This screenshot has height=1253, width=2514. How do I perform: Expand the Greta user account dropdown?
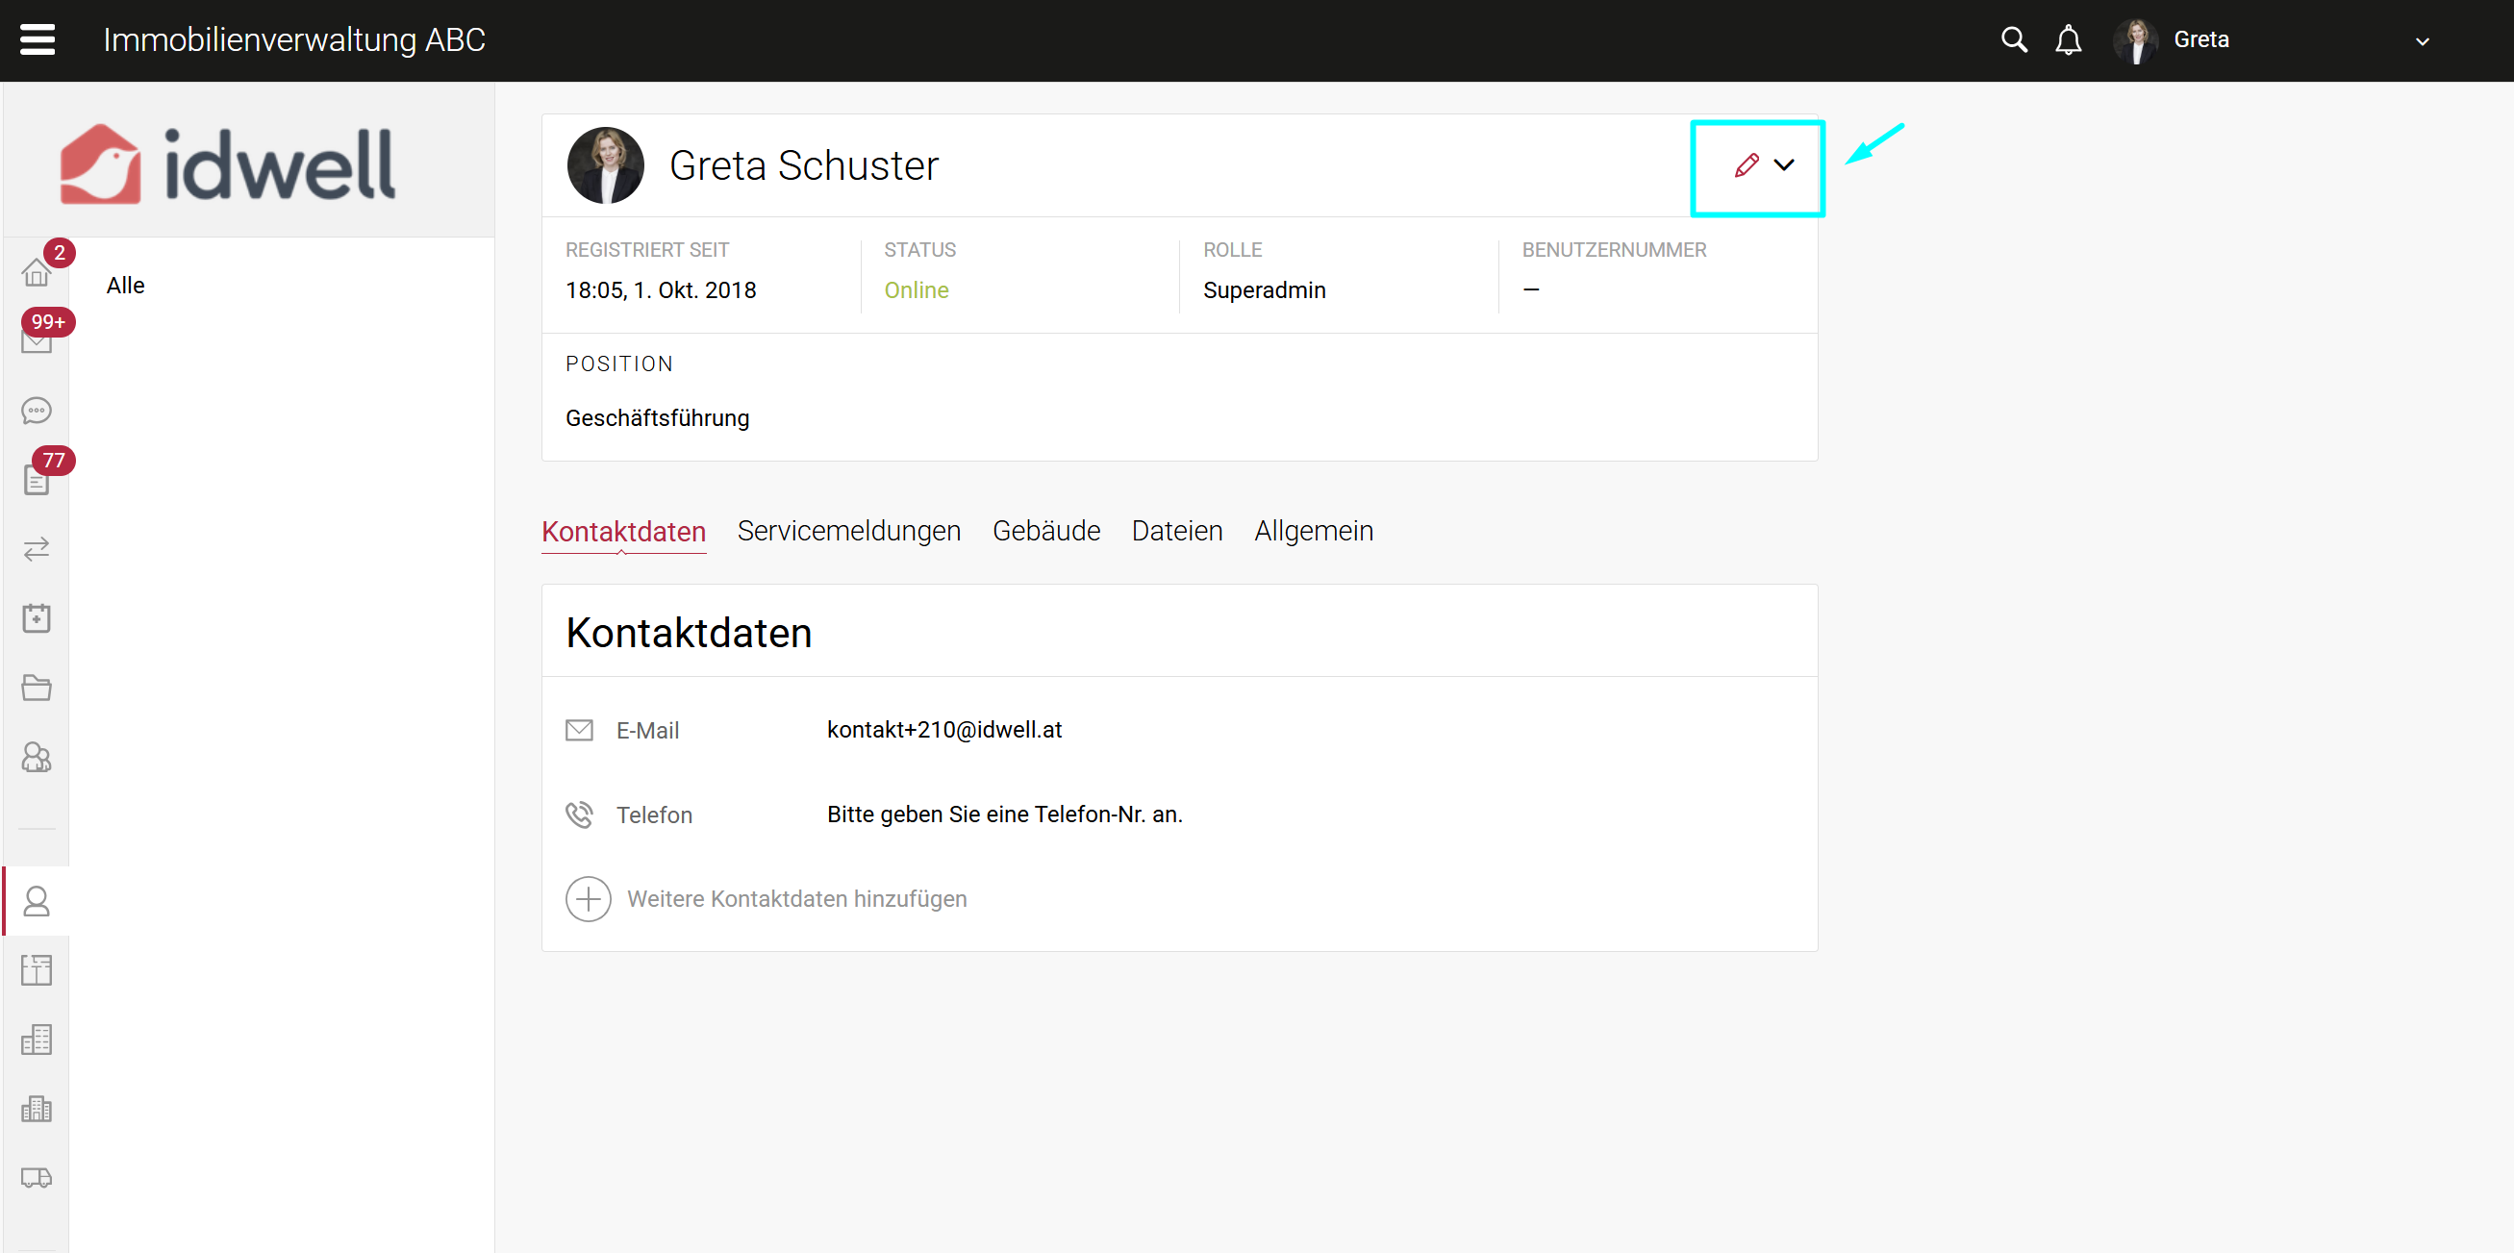[2422, 41]
